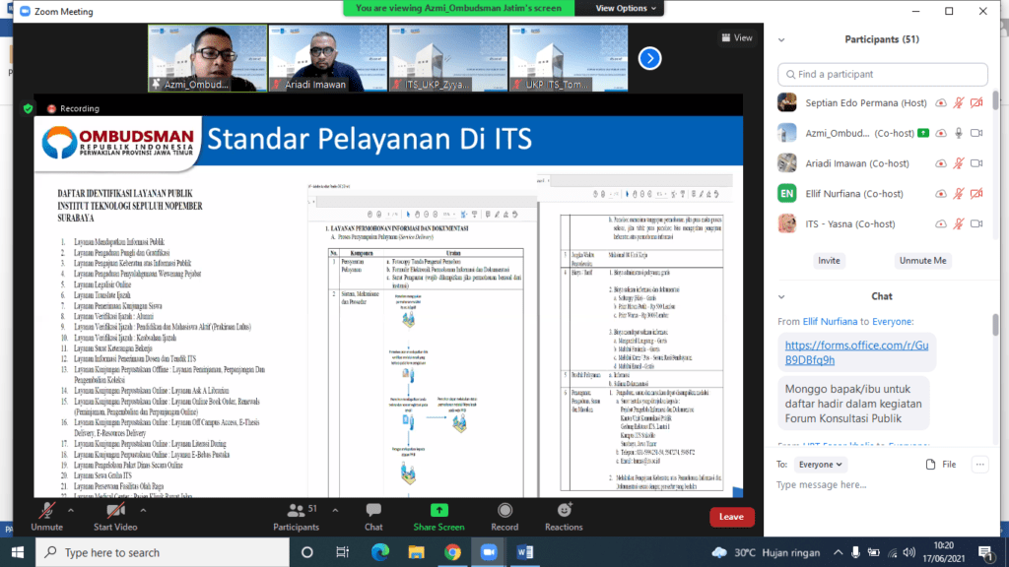Click sender name Ellif Nurfiana in chat
Screen dimensions: 1009x567
(830, 322)
